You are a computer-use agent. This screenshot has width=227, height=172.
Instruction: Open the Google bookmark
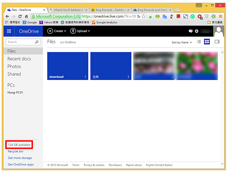[x=30, y=22]
